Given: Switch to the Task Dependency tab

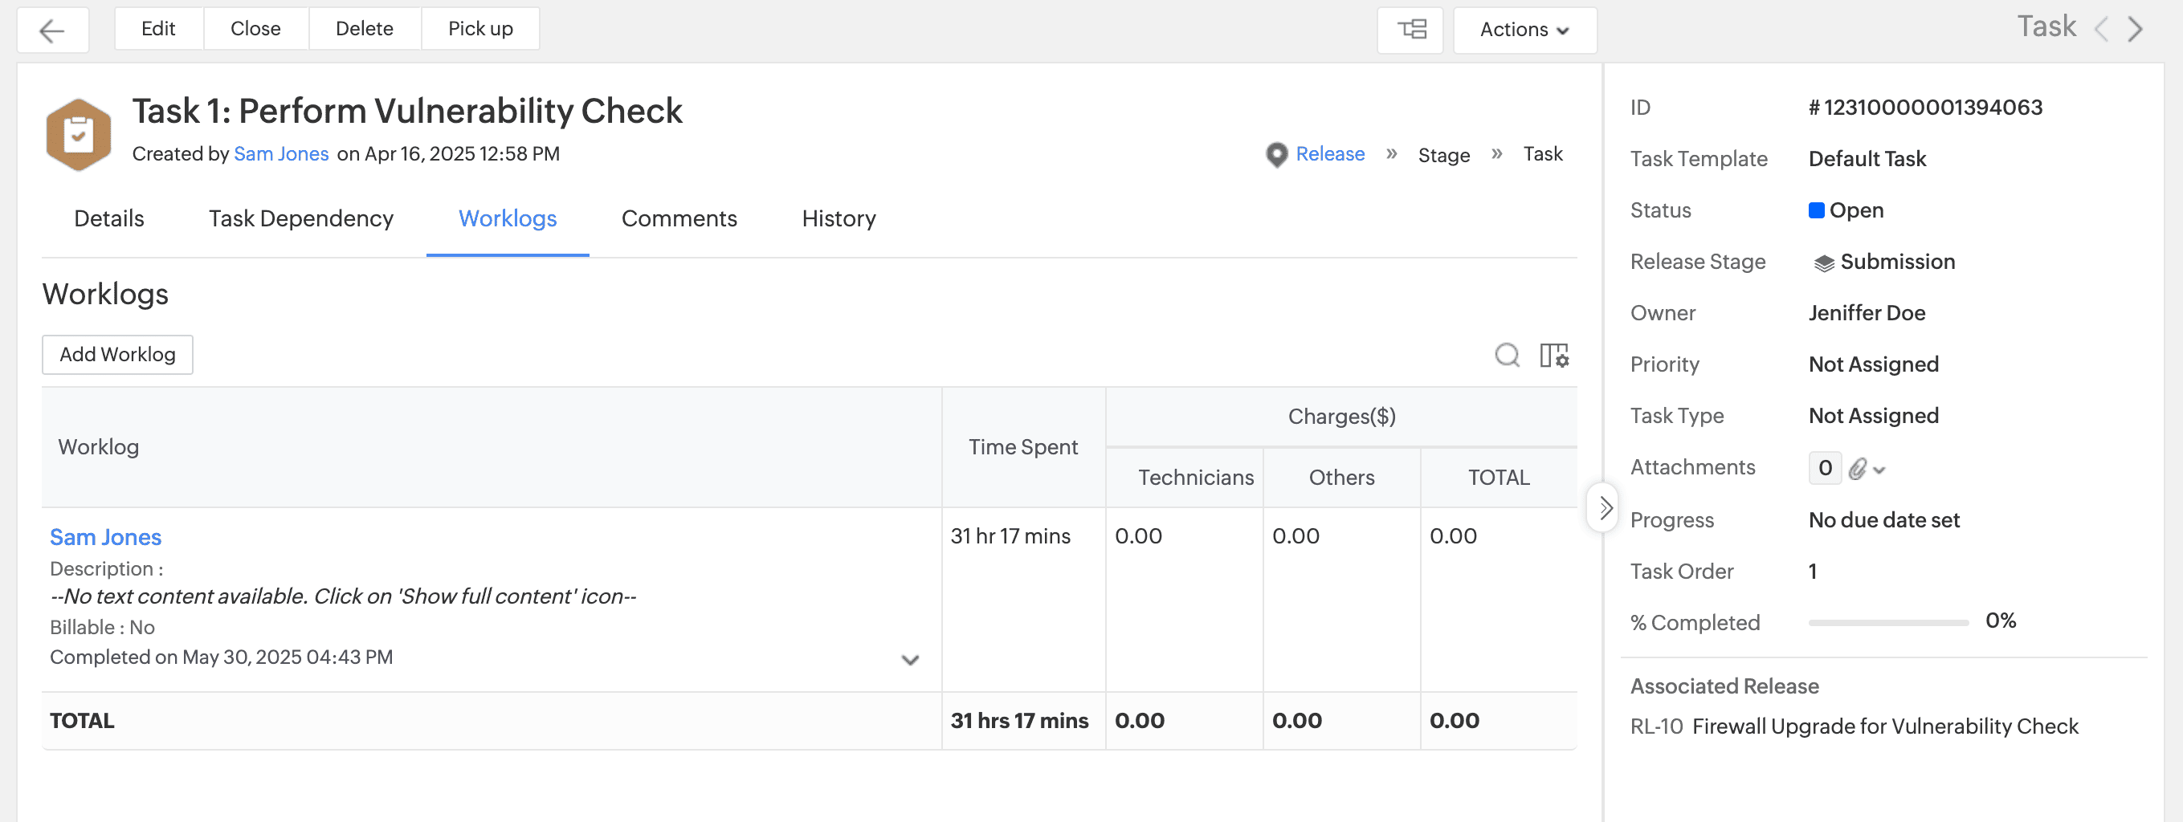Looking at the screenshot, I should point(301,218).
